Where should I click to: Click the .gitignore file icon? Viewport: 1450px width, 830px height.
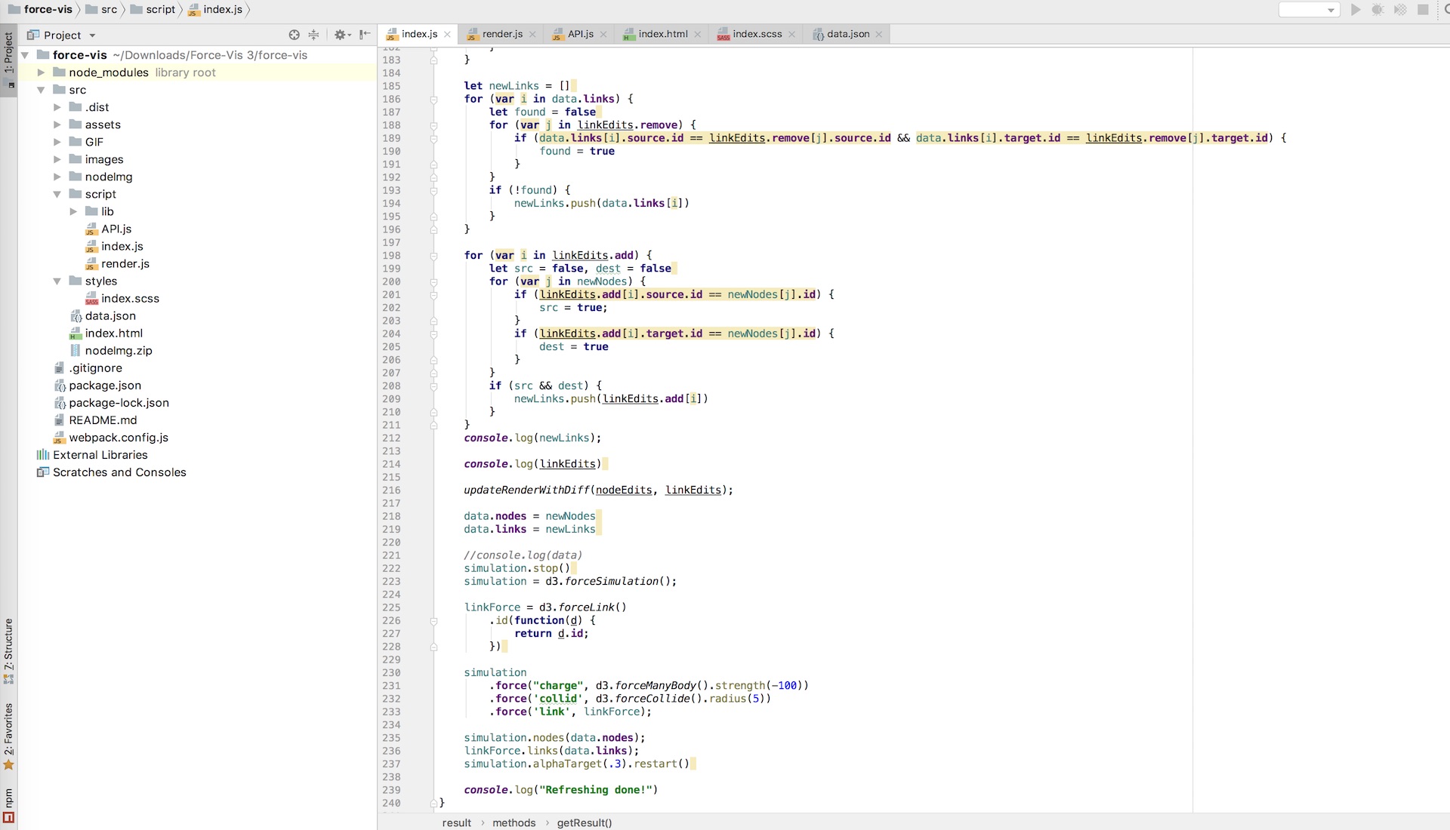(60, 368)
